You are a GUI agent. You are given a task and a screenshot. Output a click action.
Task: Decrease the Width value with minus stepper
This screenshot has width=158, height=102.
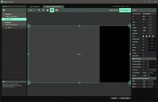click(x=149, y=28)
